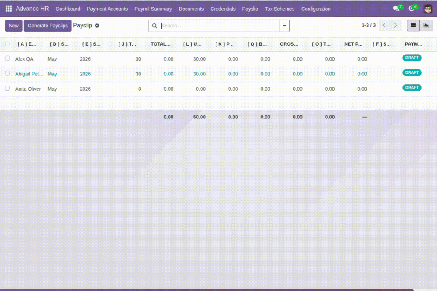Viewport: 437px width, 291px height.
Task: Open the Abigail Pet... payslip record
Action: pos(29,74)
